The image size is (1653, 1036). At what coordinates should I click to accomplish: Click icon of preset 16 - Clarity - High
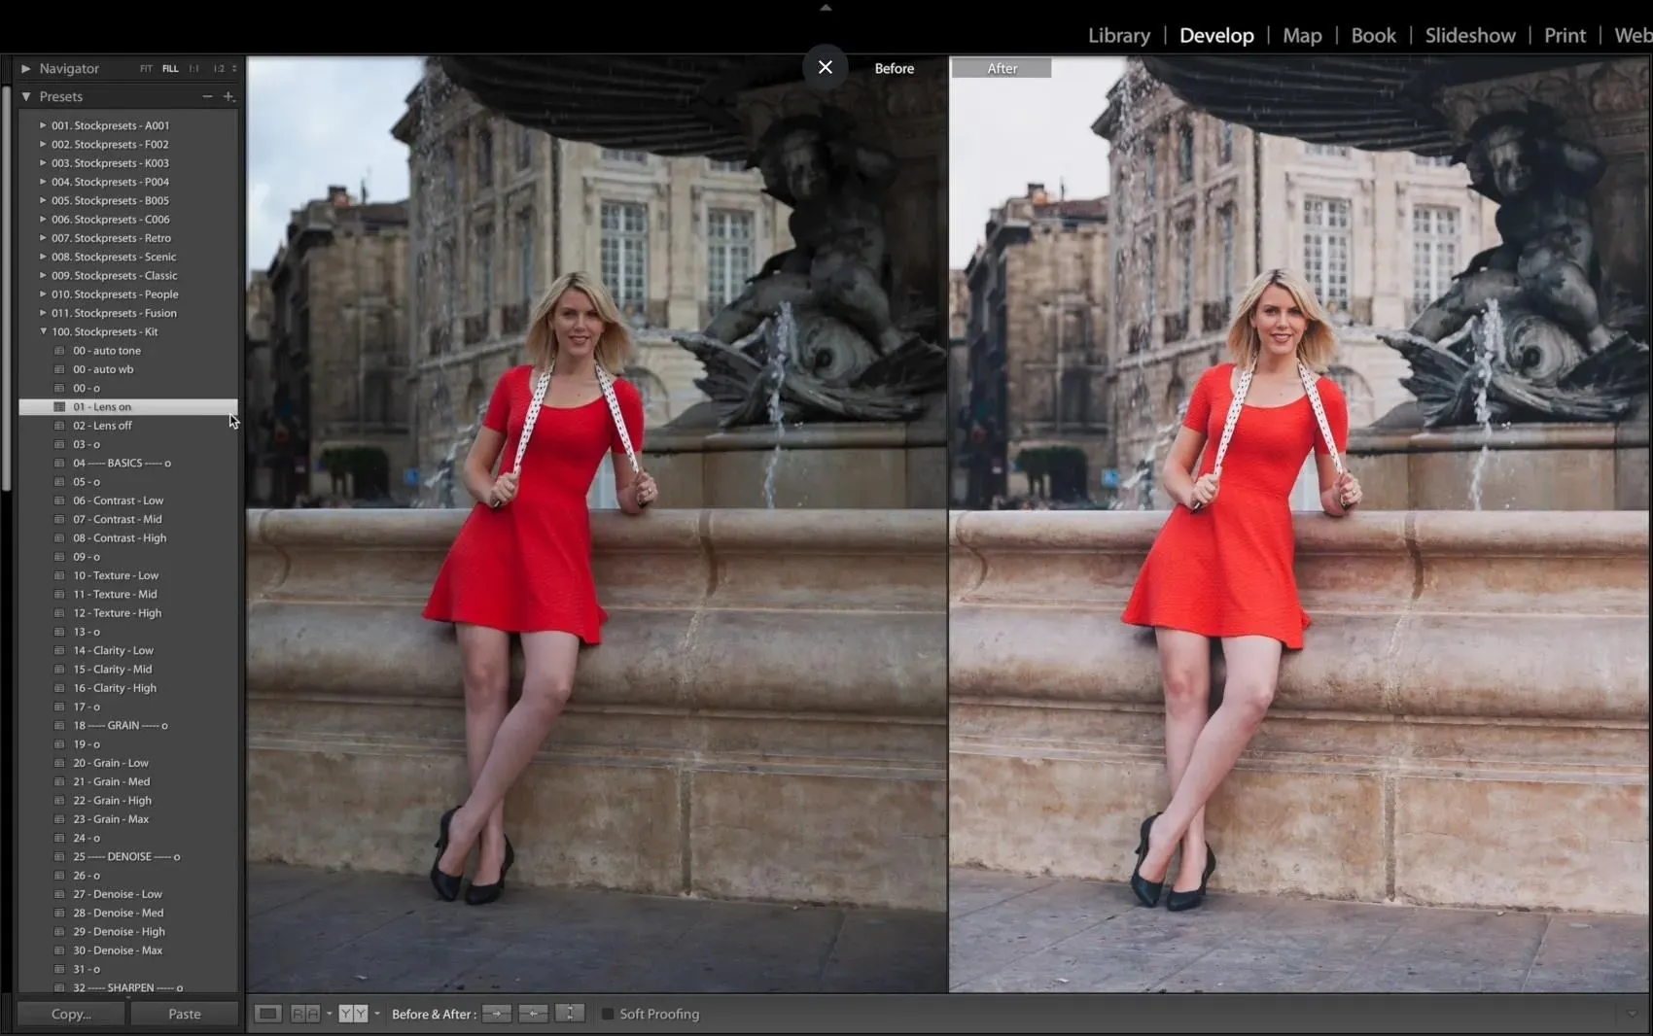[59, 688]
